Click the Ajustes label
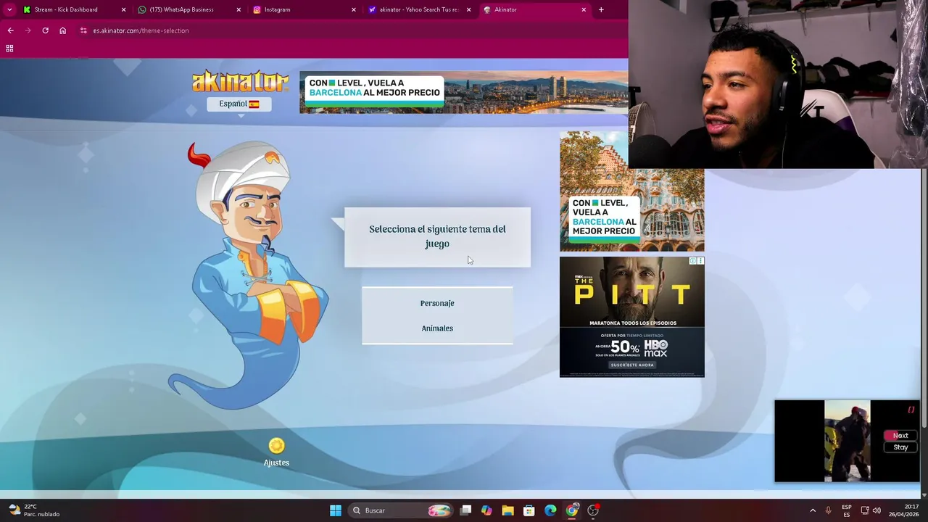This screenshot has width=928, height=522. tap(276, 463)
